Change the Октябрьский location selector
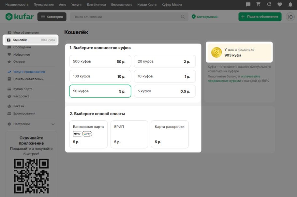This screenshot has width=297, height=197. [205, 17]
